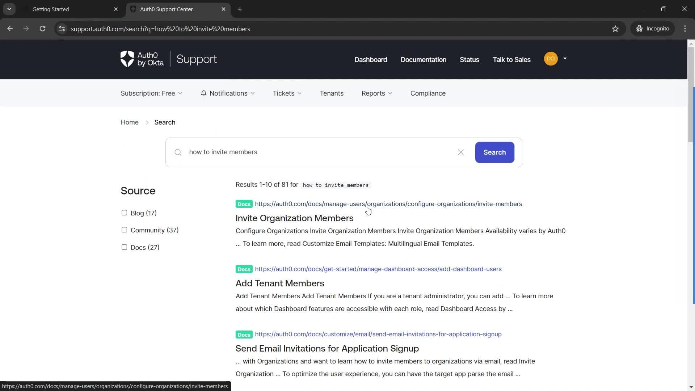Click the blue Search button
The height and width of the screenshot is (391, 695).
[494, 152]
